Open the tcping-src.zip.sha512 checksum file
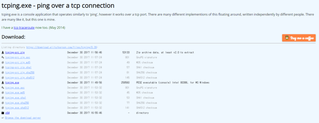 [20, 78]
